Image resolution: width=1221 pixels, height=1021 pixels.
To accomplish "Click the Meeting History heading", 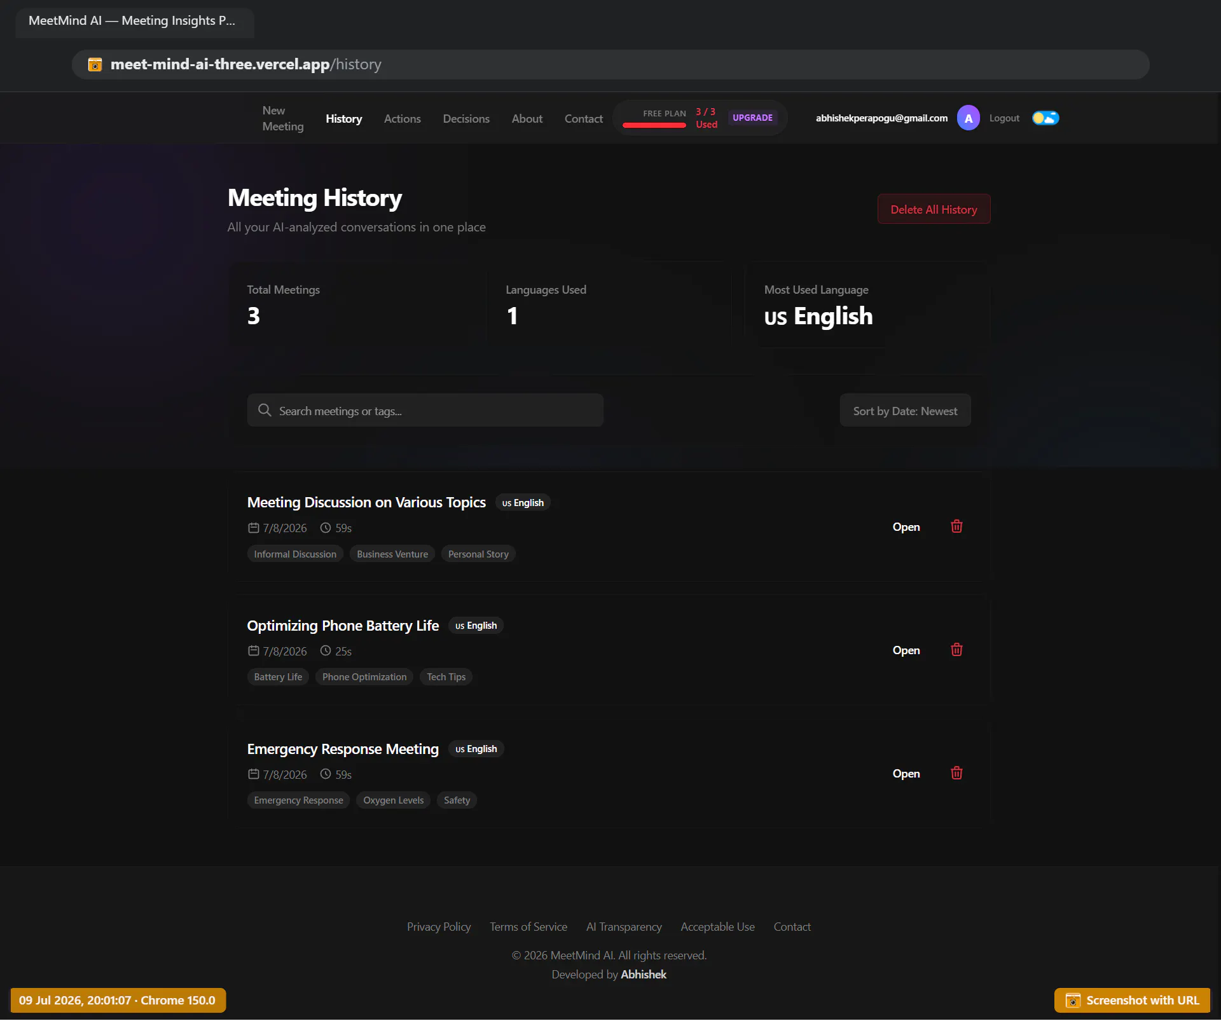I will (x=315, y=198).
